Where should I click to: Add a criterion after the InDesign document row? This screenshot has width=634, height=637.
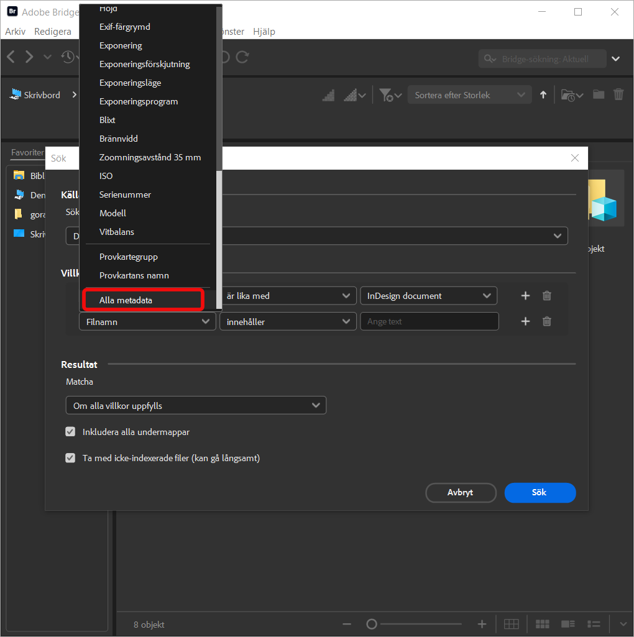[525, 296]
